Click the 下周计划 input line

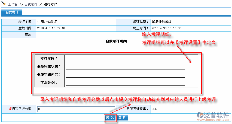(125, 83)
